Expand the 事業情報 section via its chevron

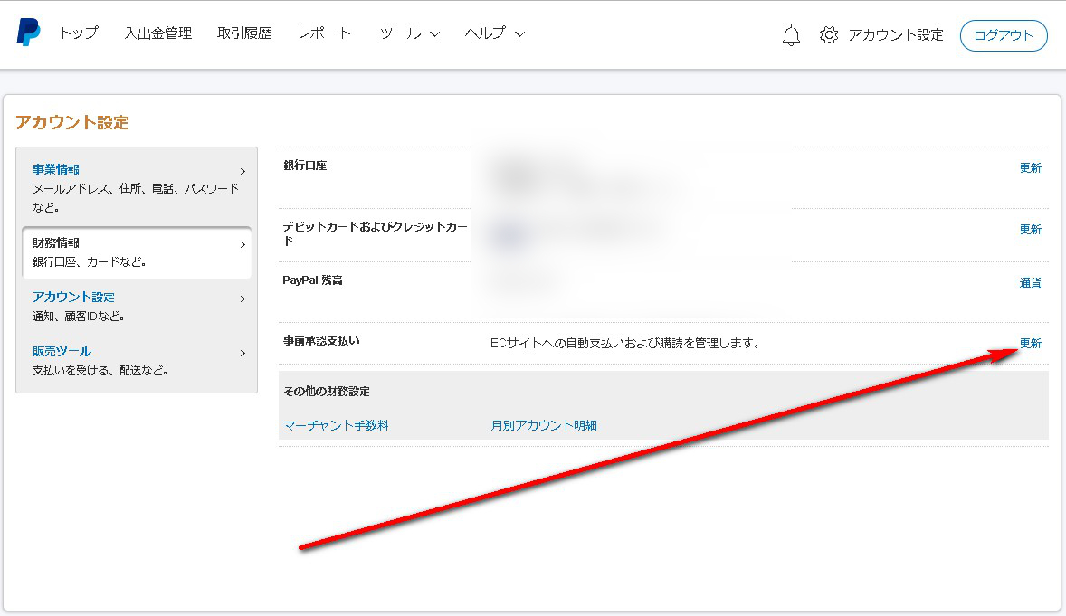pyautogui.click(x=243, y=170)
